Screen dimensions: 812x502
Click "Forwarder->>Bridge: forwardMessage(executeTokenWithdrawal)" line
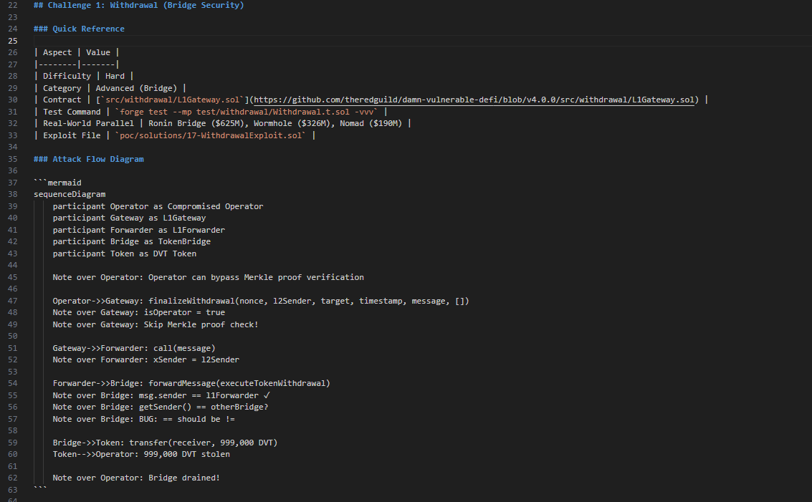click(x=191, y=384)
